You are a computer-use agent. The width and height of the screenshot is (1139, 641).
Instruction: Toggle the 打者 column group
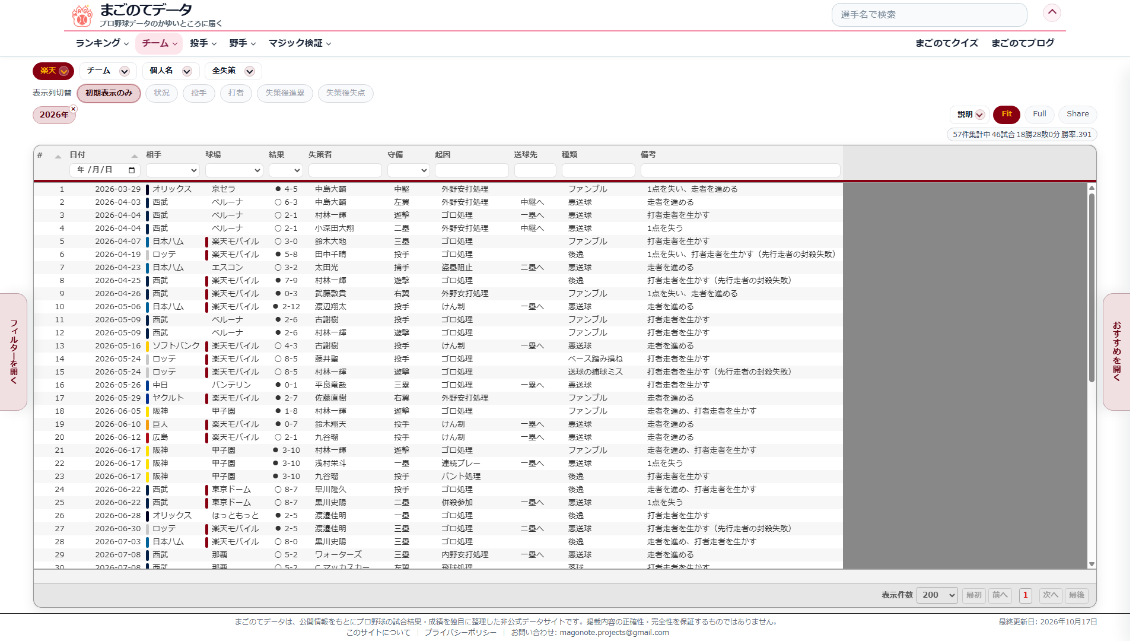pyautogui.click(x=236, y=93)
